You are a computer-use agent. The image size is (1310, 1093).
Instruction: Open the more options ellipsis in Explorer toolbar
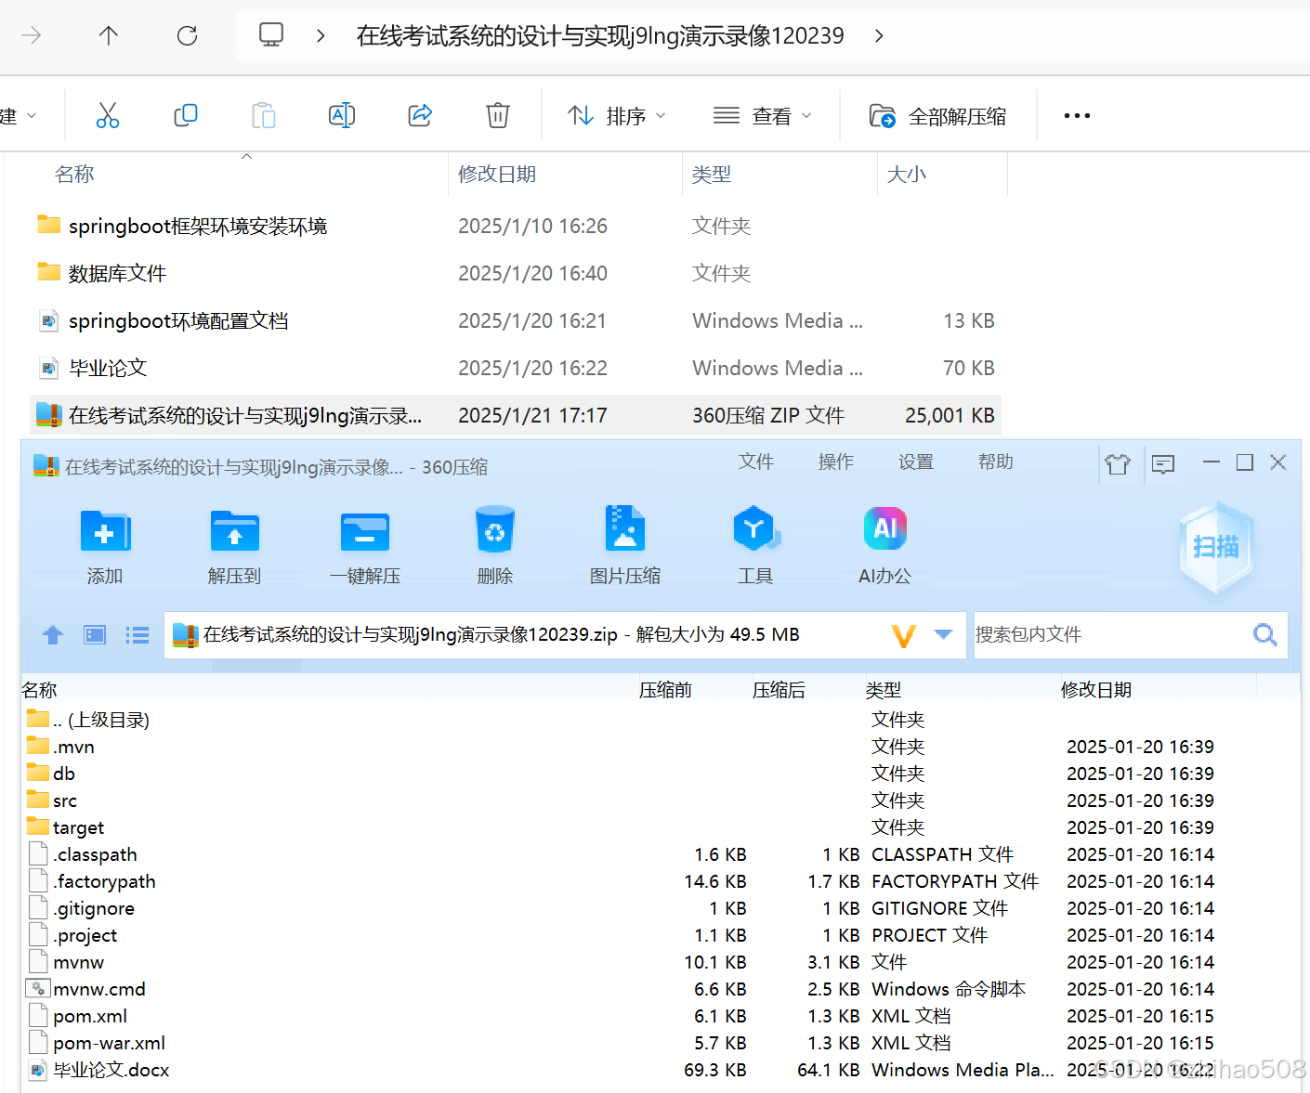coord(1077,116)
